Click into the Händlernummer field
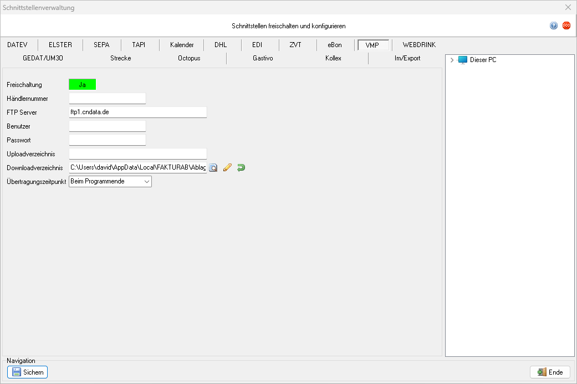Screen dimensions: 577x384 pyautogui.click(x=107, y=99)
